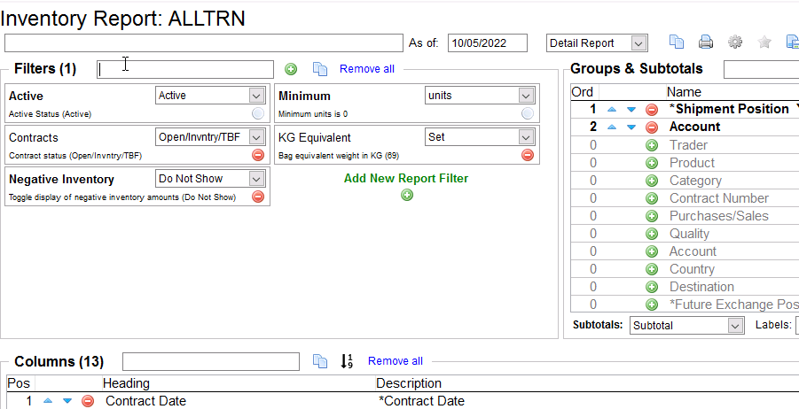Move Contract Date column down

coord(67,401)
